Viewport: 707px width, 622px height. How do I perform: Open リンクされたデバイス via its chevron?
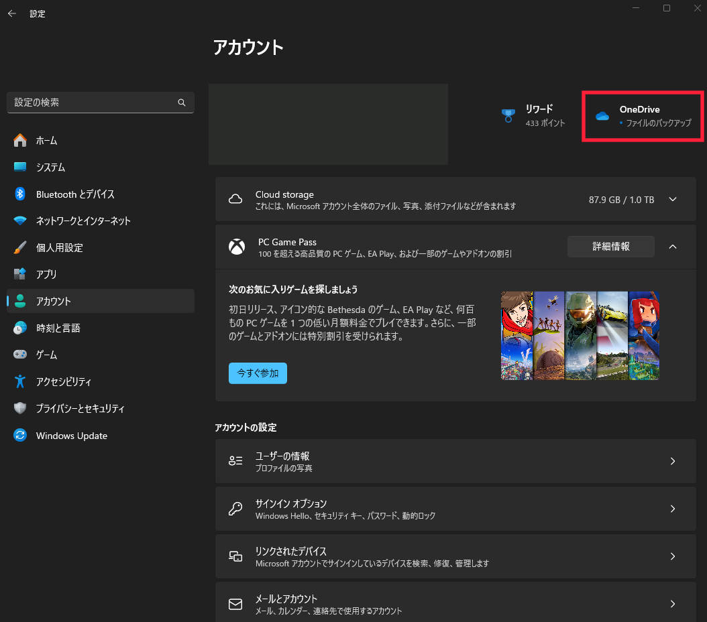tap(673, 556)
